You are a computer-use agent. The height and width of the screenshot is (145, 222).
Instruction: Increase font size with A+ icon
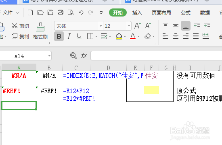tap(138, 26)
